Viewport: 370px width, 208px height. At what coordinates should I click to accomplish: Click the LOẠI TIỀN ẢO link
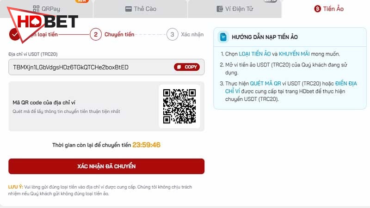click(255, 54)
